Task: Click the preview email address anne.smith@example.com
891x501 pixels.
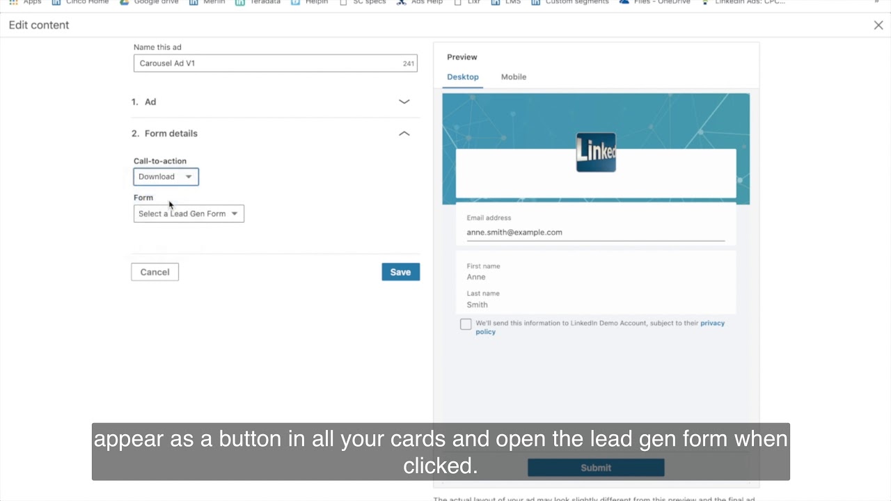Action: click(514, 232)
